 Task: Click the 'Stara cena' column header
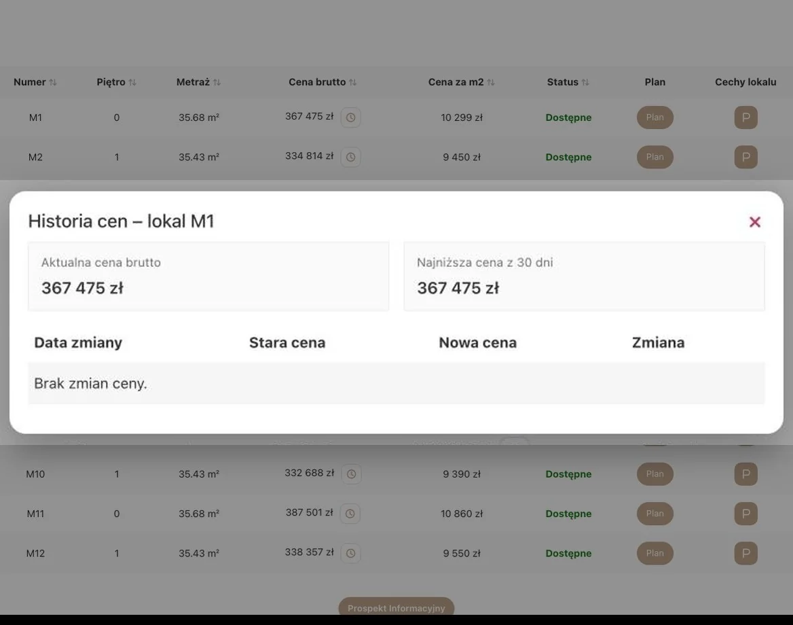[x=287, y=342]
